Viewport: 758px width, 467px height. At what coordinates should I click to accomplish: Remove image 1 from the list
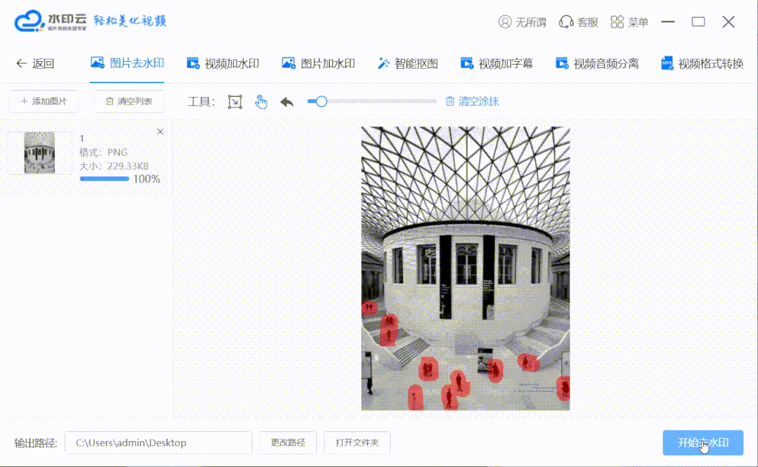pyautogui.click(x=160, y=131)
